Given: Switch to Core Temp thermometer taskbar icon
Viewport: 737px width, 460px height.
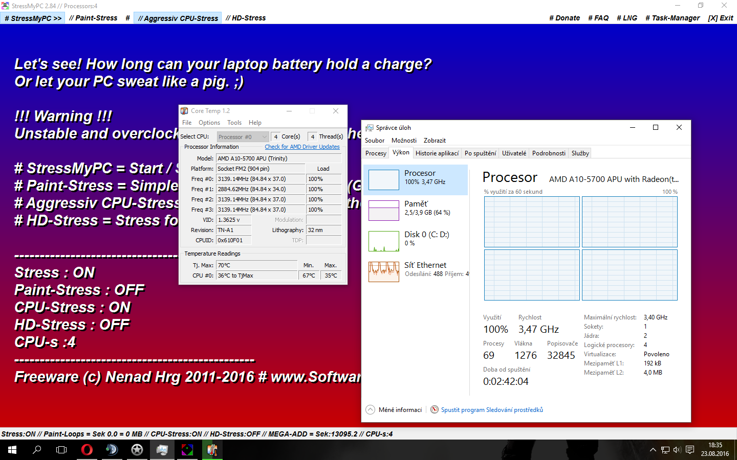Looking at the screenshot, I should (x=212, y=450).
